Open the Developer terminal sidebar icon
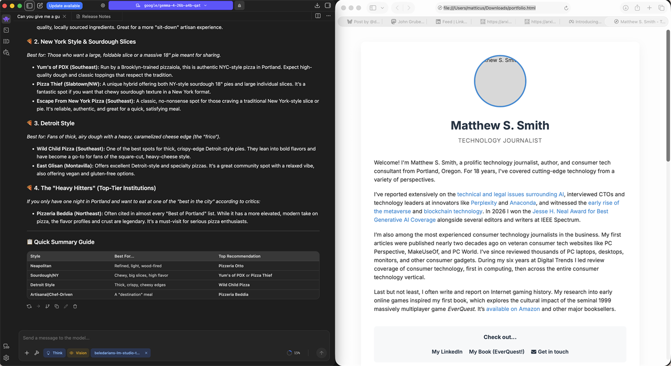The image size is (671, 366). click(6, 30)
